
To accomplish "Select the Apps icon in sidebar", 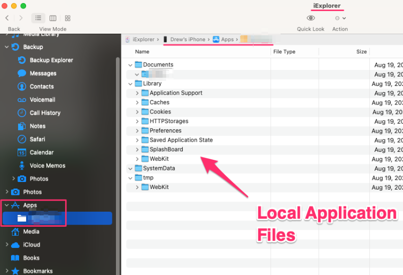I will [16, 205].
